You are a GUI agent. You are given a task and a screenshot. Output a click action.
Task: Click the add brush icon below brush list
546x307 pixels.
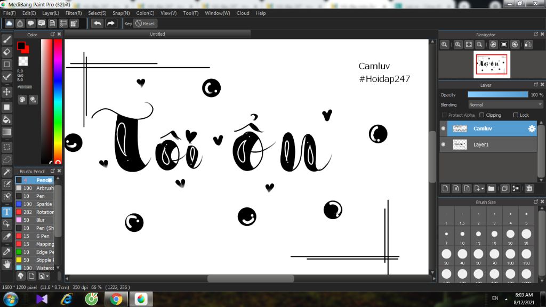(x=31, y=276)
